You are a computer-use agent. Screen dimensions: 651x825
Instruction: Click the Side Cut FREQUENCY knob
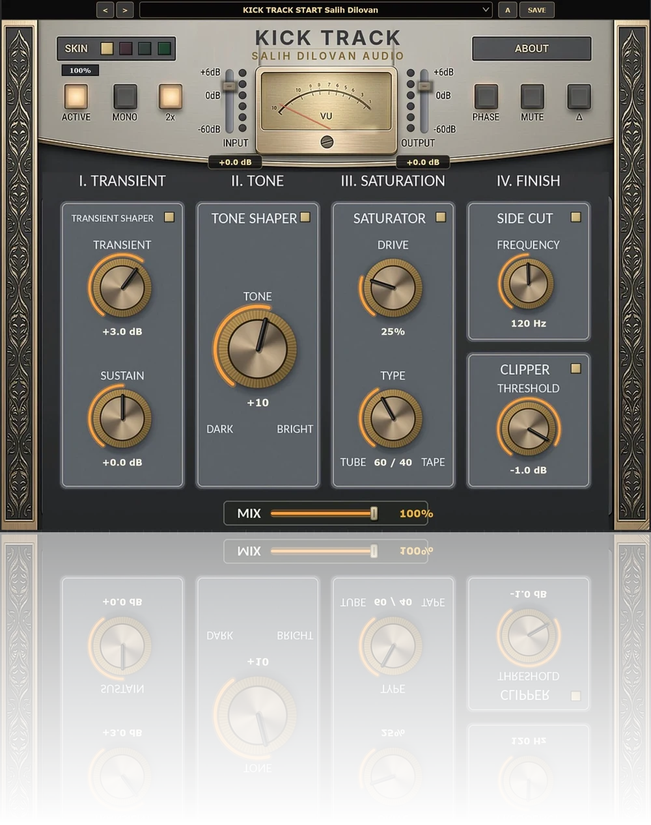528,282
